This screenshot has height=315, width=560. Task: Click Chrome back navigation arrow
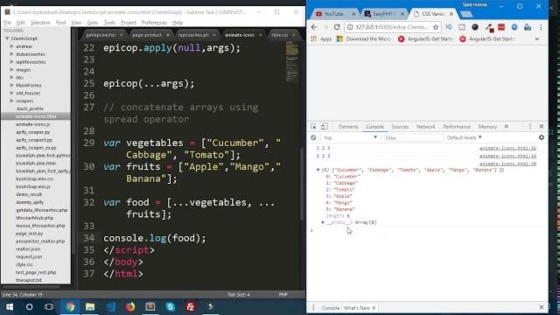[x=314, y=27]
